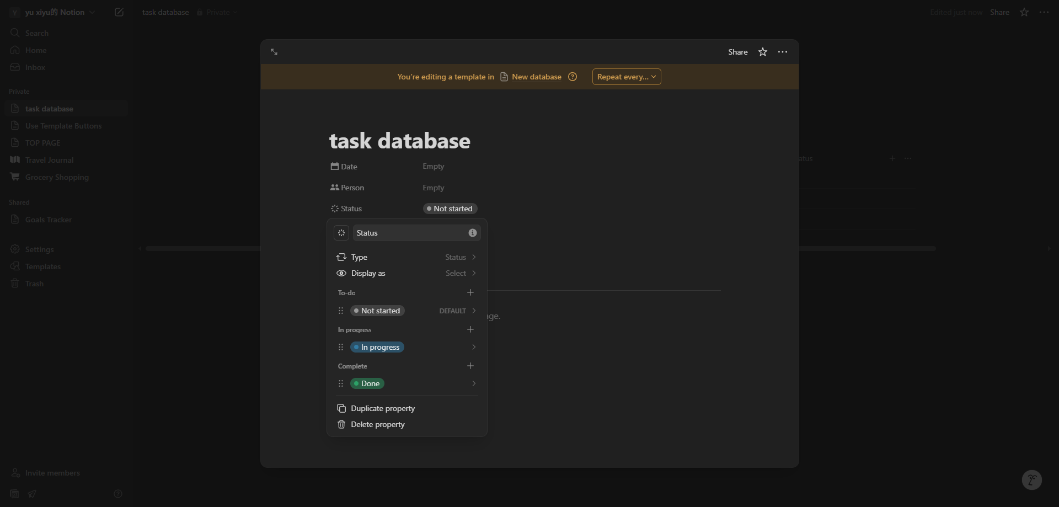
Task: Choose Delete property
Action: (407, 424)
